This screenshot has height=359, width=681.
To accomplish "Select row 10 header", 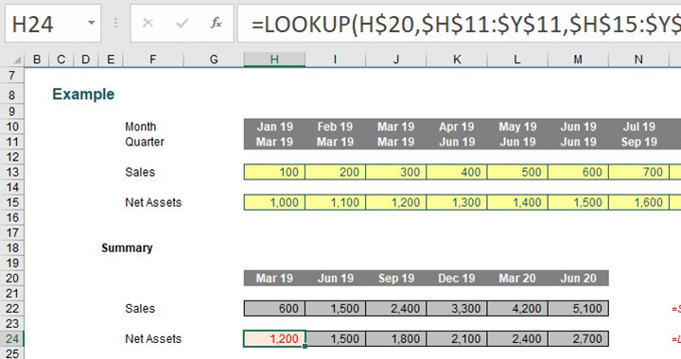I will pos(12,127).
